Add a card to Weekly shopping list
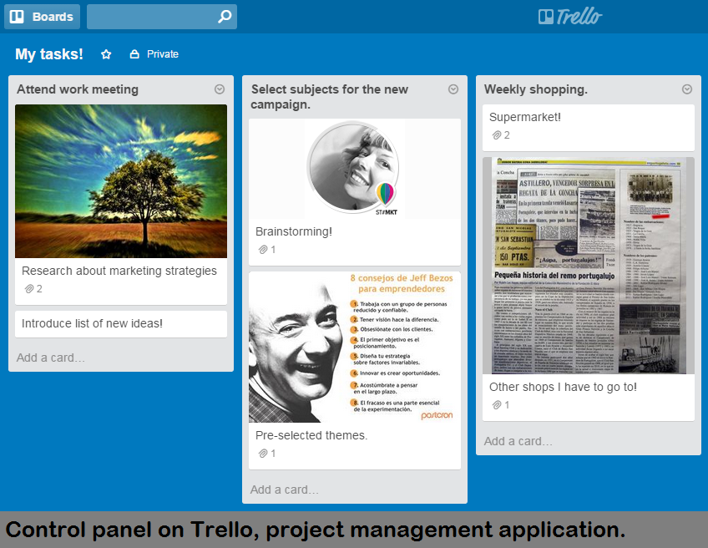Screen dimensions: 708x548 pyautogui.click(x=518, y=441)
